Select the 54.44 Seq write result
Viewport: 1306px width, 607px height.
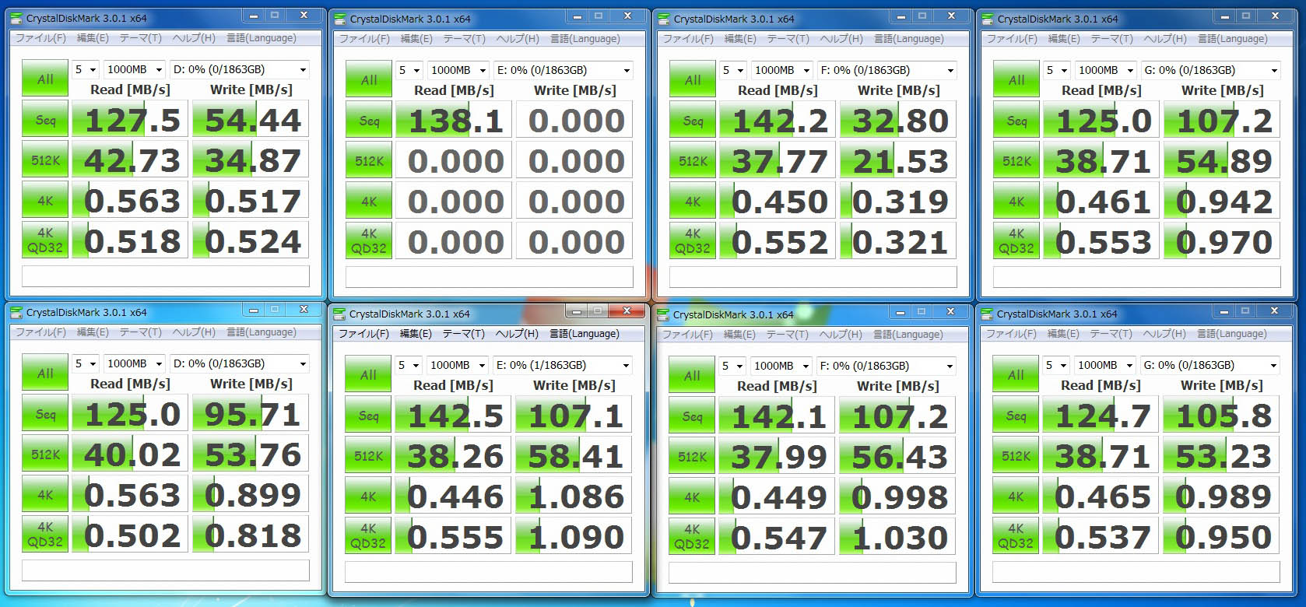(x=251, y=120)
